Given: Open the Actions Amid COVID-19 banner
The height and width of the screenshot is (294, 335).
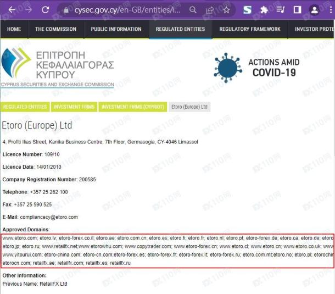Looking at the screenshot, I should (256, 68).
